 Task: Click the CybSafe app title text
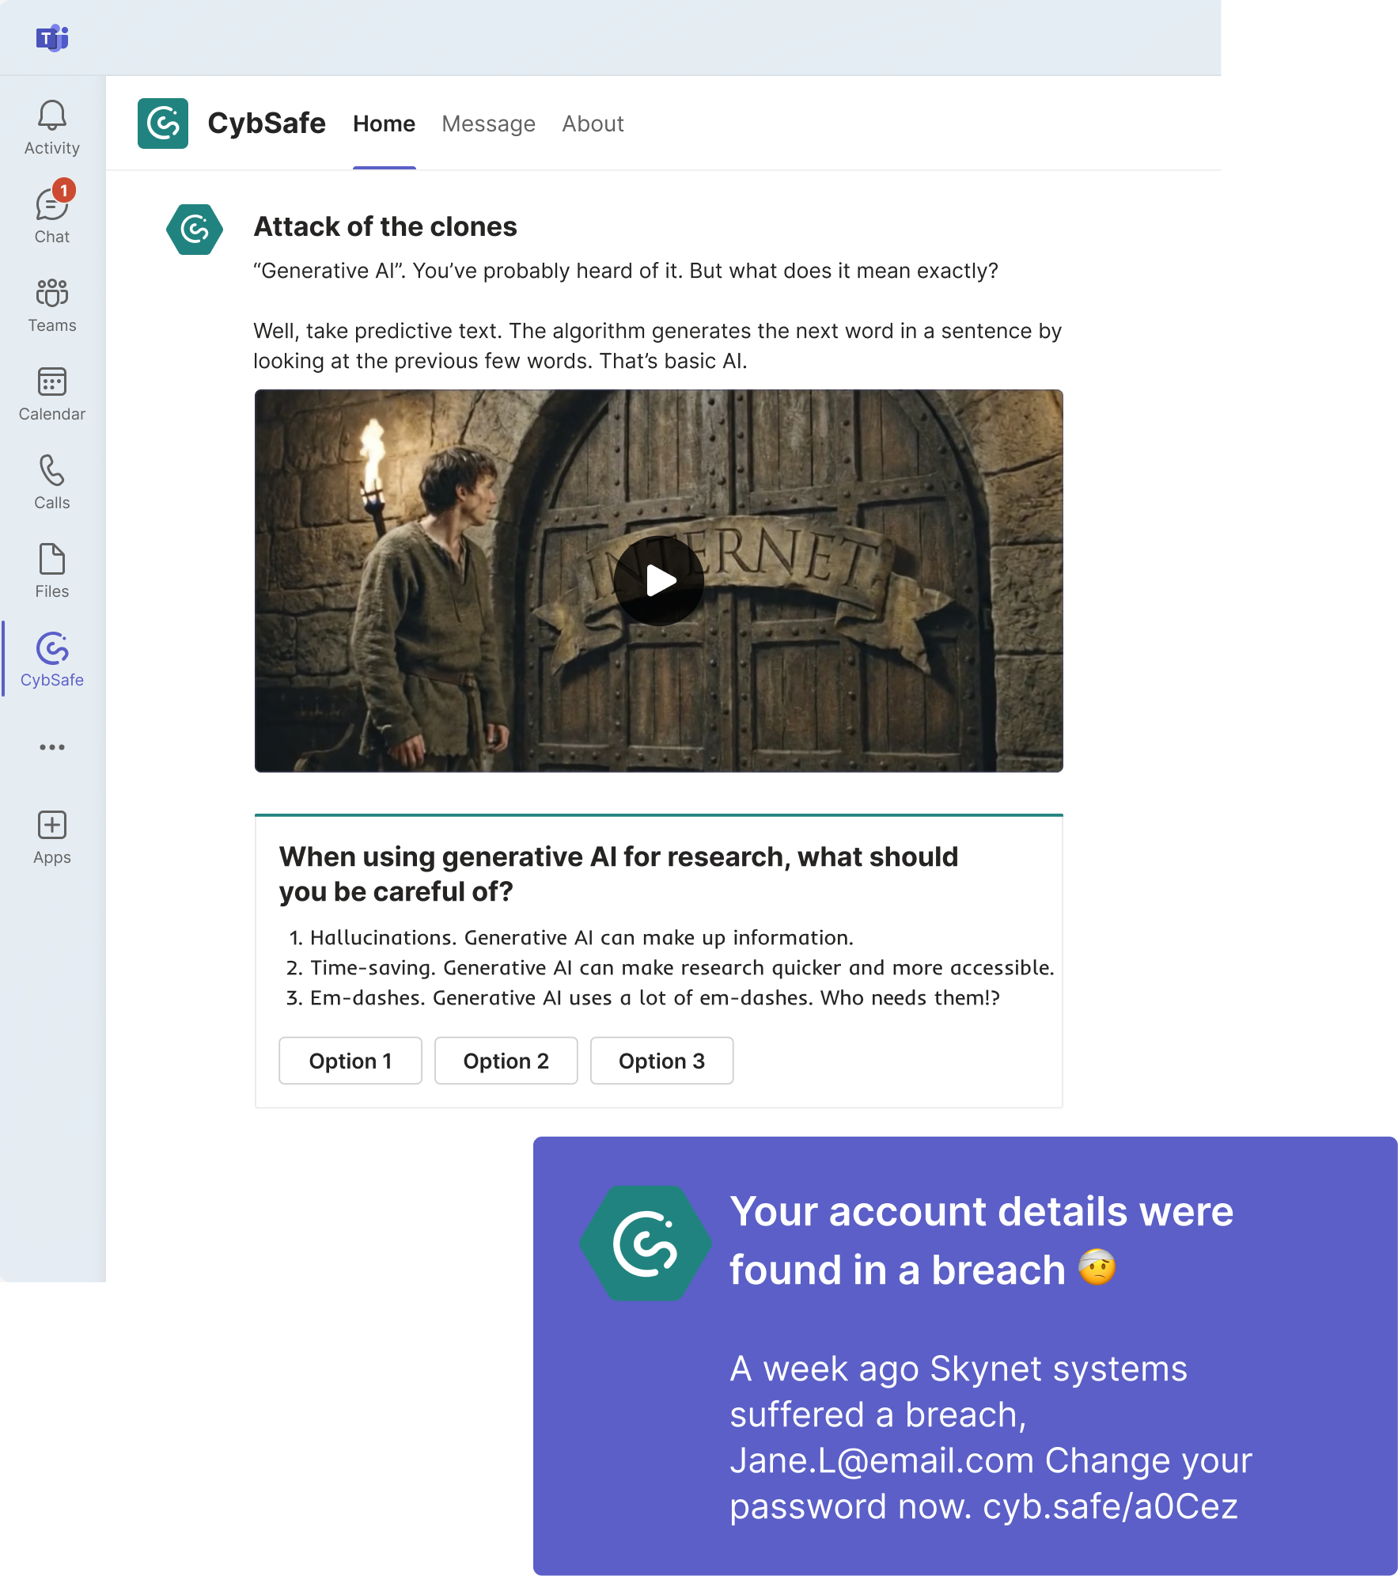pos(267,123)
